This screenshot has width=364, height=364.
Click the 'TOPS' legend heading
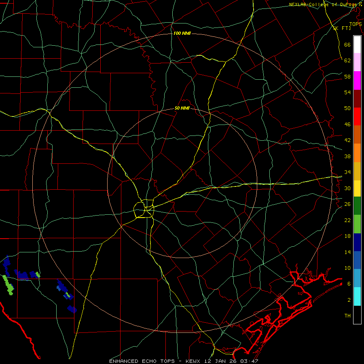(x=356, y=24)
